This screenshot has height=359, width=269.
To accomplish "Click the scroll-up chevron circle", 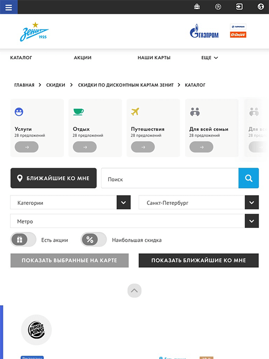I will (134, 291).
